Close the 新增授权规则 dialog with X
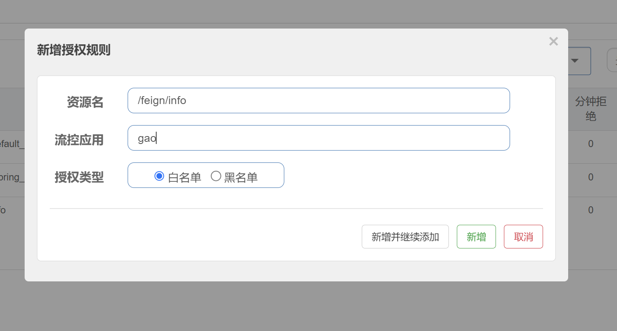The width and height of the screenshot is (617, 331). 554,42
